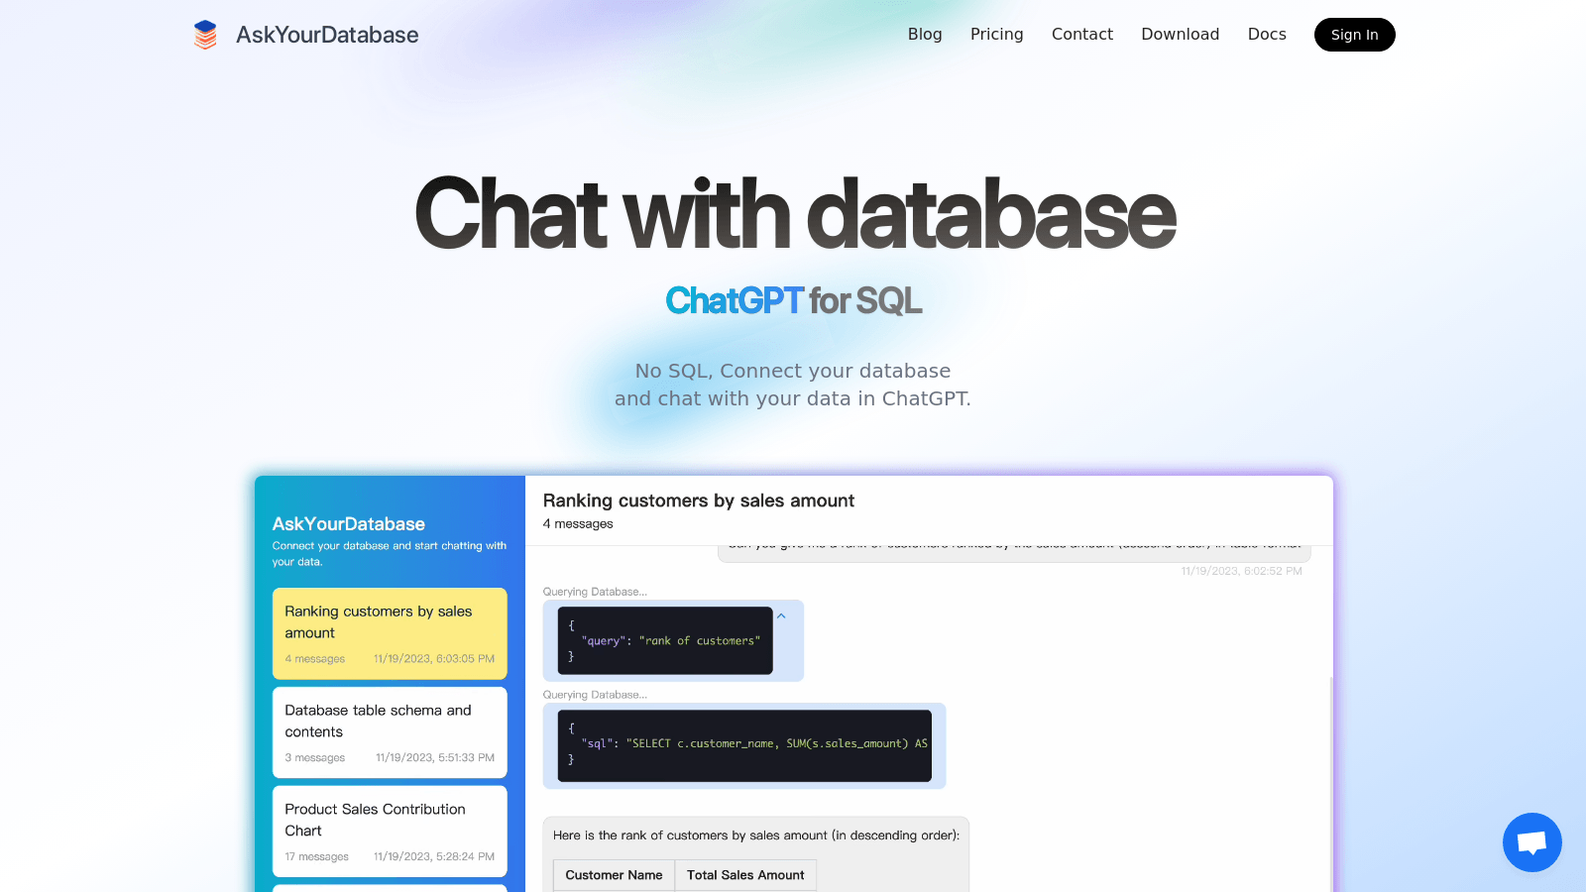This screenshot has width=1586, height=892.
Task: Click the SELECT c.customer_name SQL code block
Action: pos(744,745)
